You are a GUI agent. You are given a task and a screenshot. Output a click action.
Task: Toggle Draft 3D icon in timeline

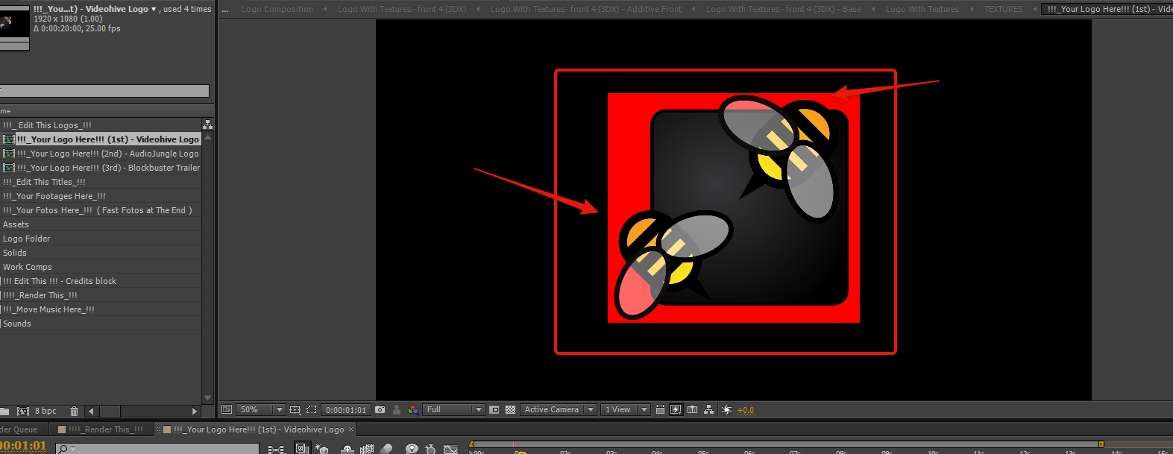322,449
